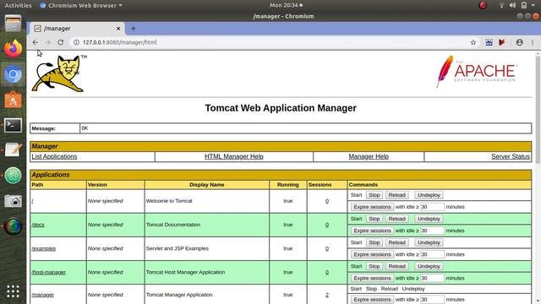The height and width of the screenshot is (304, 541).
Task: Open screenshot camera app in dock
Action: [13, 201]
